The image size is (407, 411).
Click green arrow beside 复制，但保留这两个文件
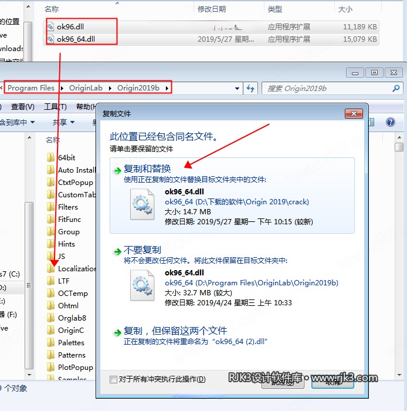pyautogui.click(x=117, y=333)
